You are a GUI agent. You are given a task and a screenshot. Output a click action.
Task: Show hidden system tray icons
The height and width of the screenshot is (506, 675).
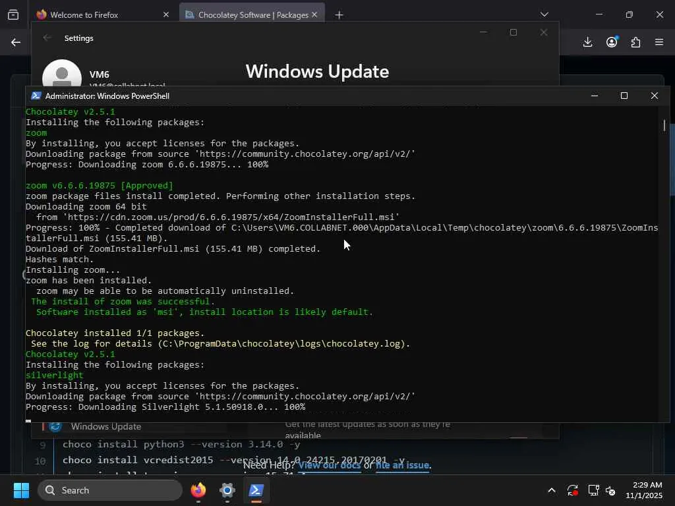pos(552,490)
